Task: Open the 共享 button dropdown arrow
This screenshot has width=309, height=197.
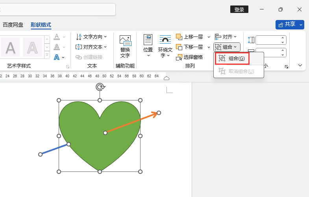Action: click(x=301, y=25)
